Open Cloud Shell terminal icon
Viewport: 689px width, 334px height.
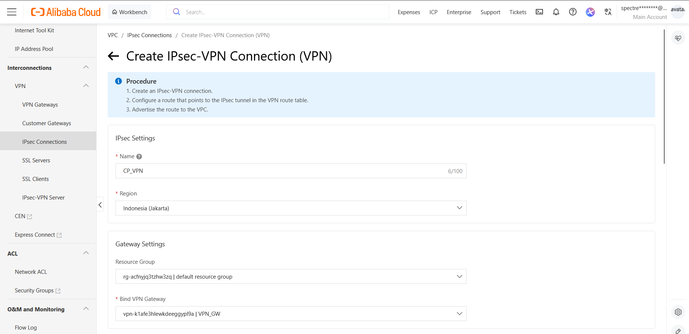[539, 12]
